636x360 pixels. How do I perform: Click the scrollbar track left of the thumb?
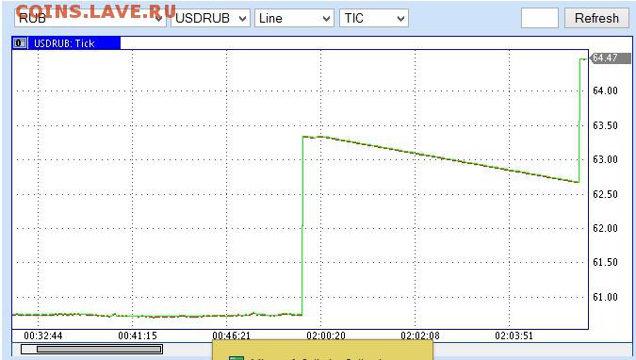(x=29, y=349)
